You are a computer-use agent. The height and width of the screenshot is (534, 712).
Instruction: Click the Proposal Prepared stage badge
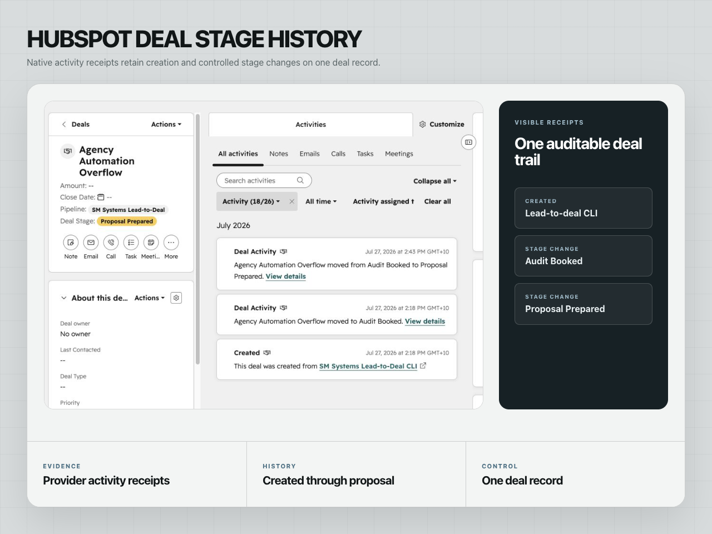[127, 221]
